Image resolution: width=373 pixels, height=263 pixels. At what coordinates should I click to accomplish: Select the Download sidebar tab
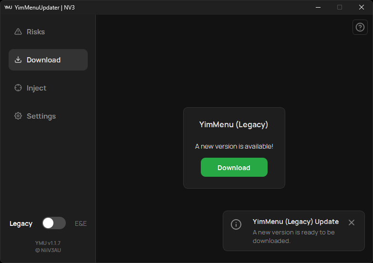coord(48,60)
